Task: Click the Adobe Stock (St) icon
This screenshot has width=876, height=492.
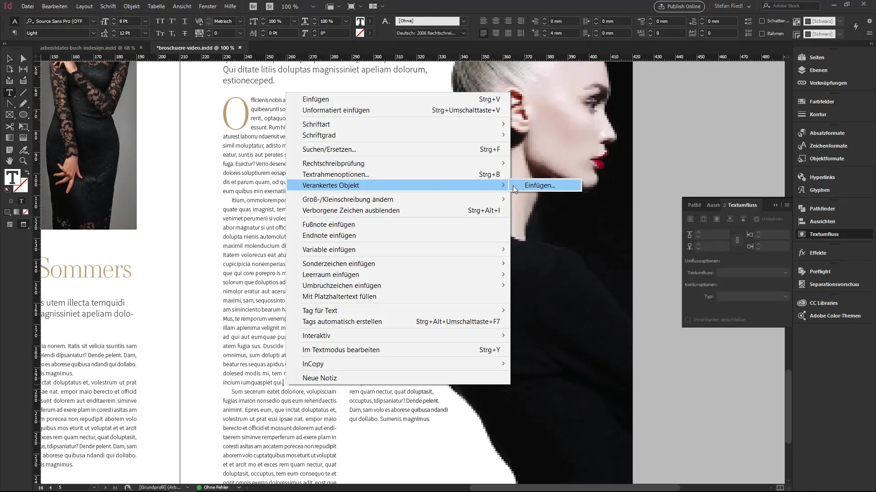Action: click(270, 6)
